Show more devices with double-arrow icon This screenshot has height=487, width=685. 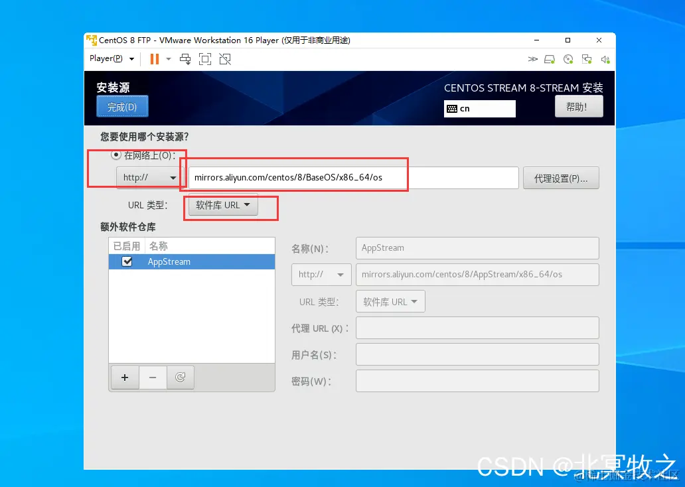[532, 59]
